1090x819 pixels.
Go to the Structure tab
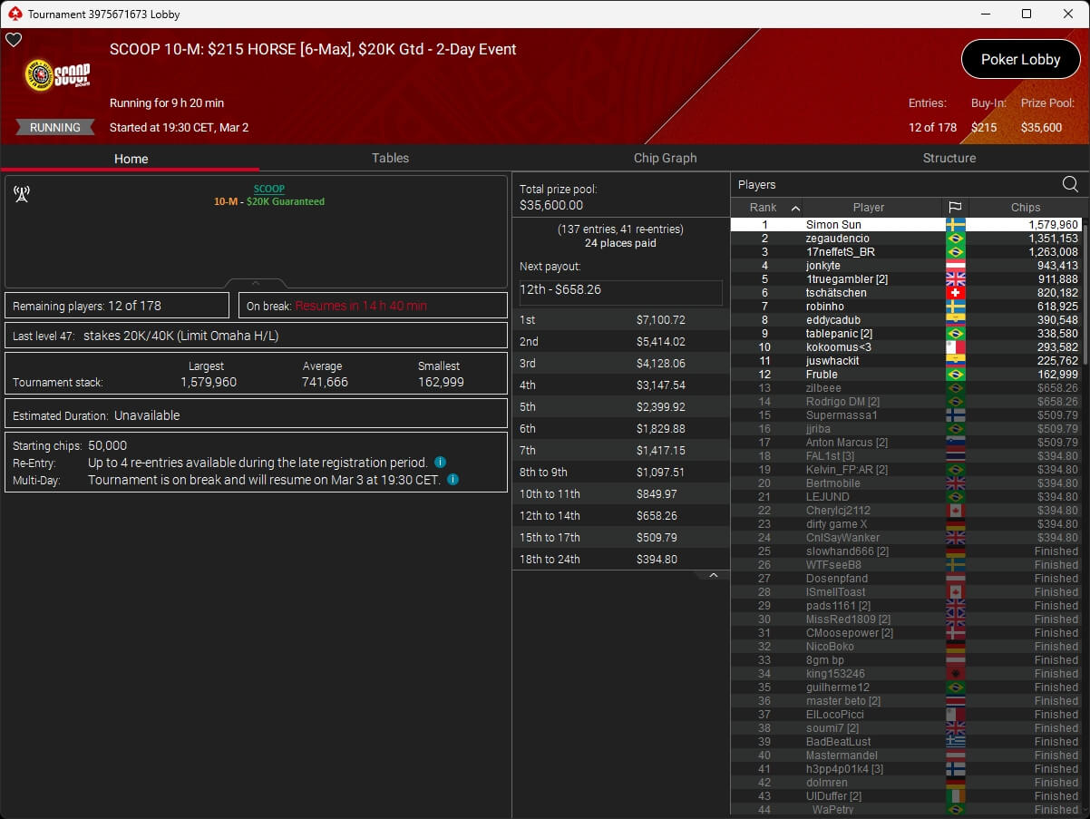pos(949,158)
